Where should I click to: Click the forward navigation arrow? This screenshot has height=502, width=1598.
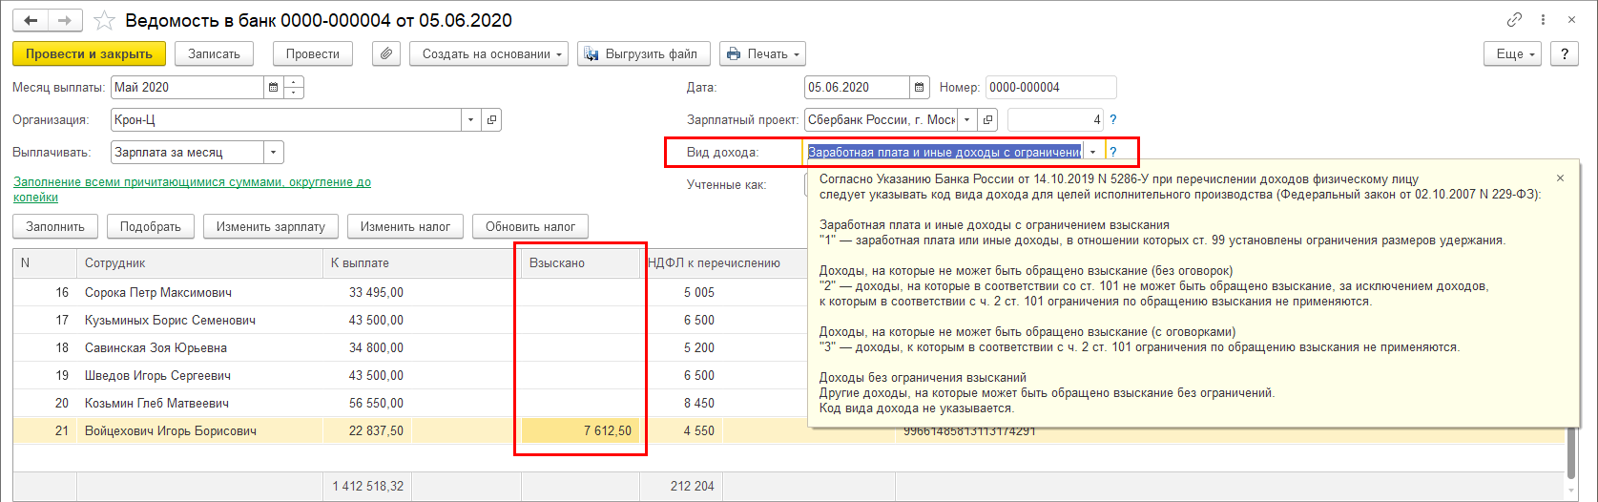pos(65,20)
